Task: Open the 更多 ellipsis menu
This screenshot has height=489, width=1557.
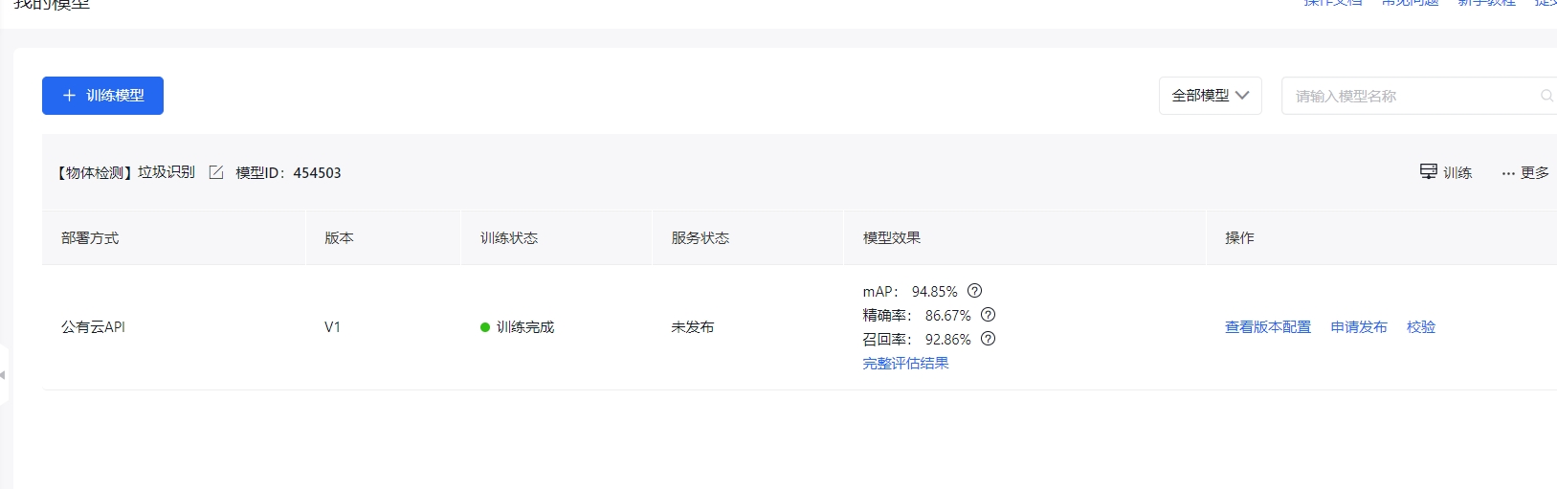Action: (x=1525, y=172)
